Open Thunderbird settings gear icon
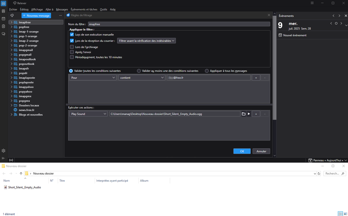Screen dimensions: 348x216 click(3, 151)
